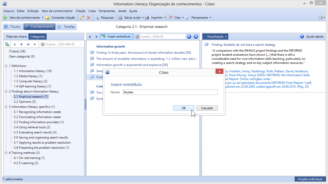Click Projeto individual status bar button
The image size is (328, 184).
coord(310,179)
